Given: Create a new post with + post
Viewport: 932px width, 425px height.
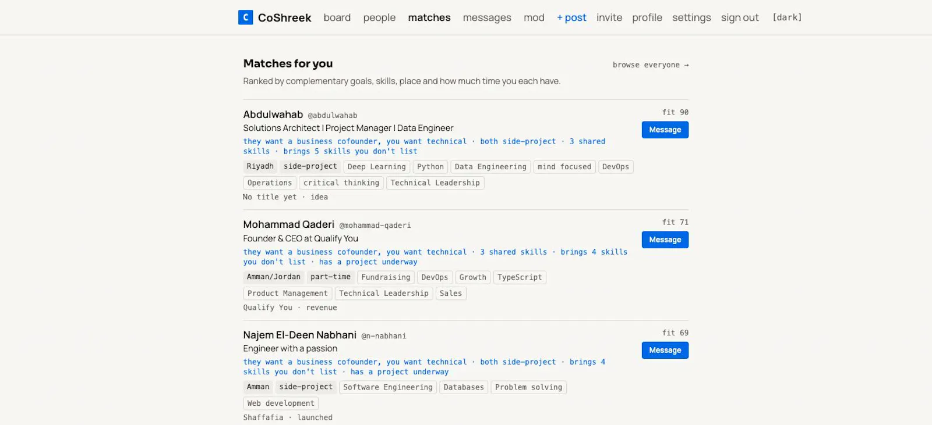Looking at the screenshot, I should (571, 17).
